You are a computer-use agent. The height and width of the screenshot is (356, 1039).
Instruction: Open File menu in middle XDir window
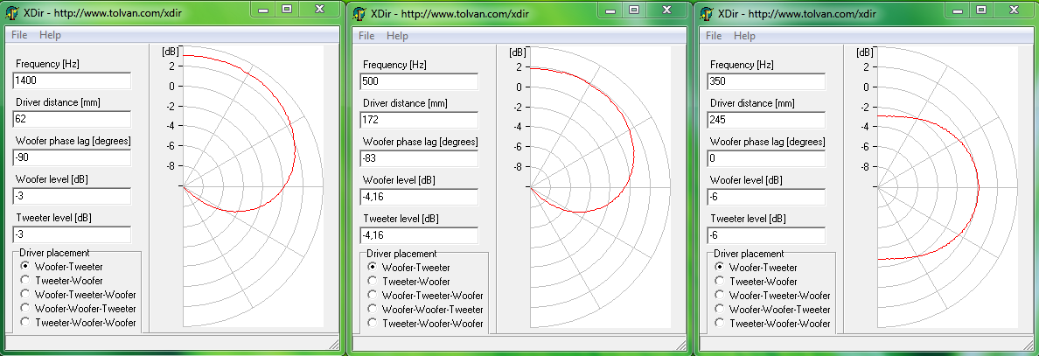point(366,36)
